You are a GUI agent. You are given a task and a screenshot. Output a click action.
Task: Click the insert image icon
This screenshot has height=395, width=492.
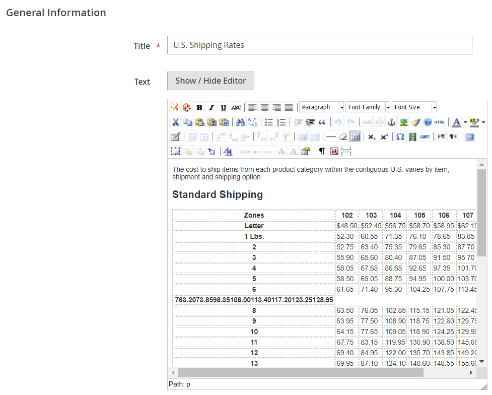coord(403,122)
